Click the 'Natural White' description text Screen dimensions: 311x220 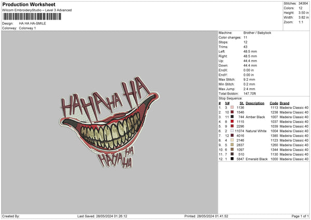256,131
